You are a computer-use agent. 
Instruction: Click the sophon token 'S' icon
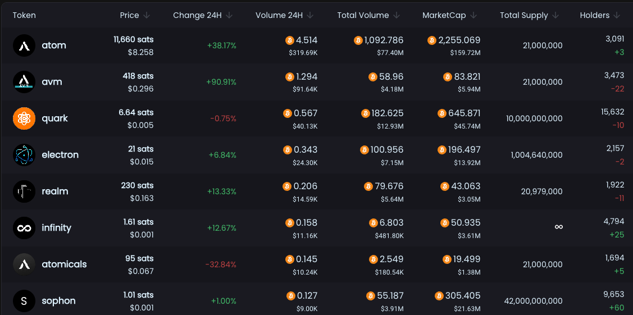tap(24, 301)
